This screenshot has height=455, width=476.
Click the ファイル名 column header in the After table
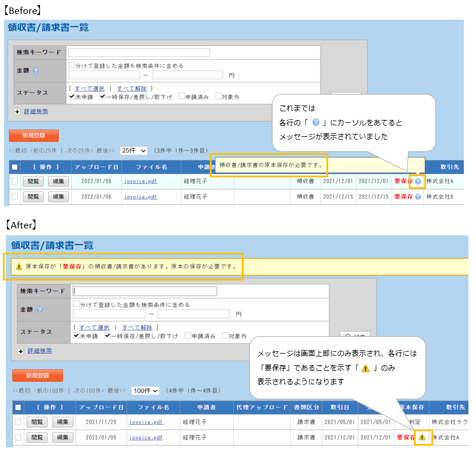coord(149,407)
